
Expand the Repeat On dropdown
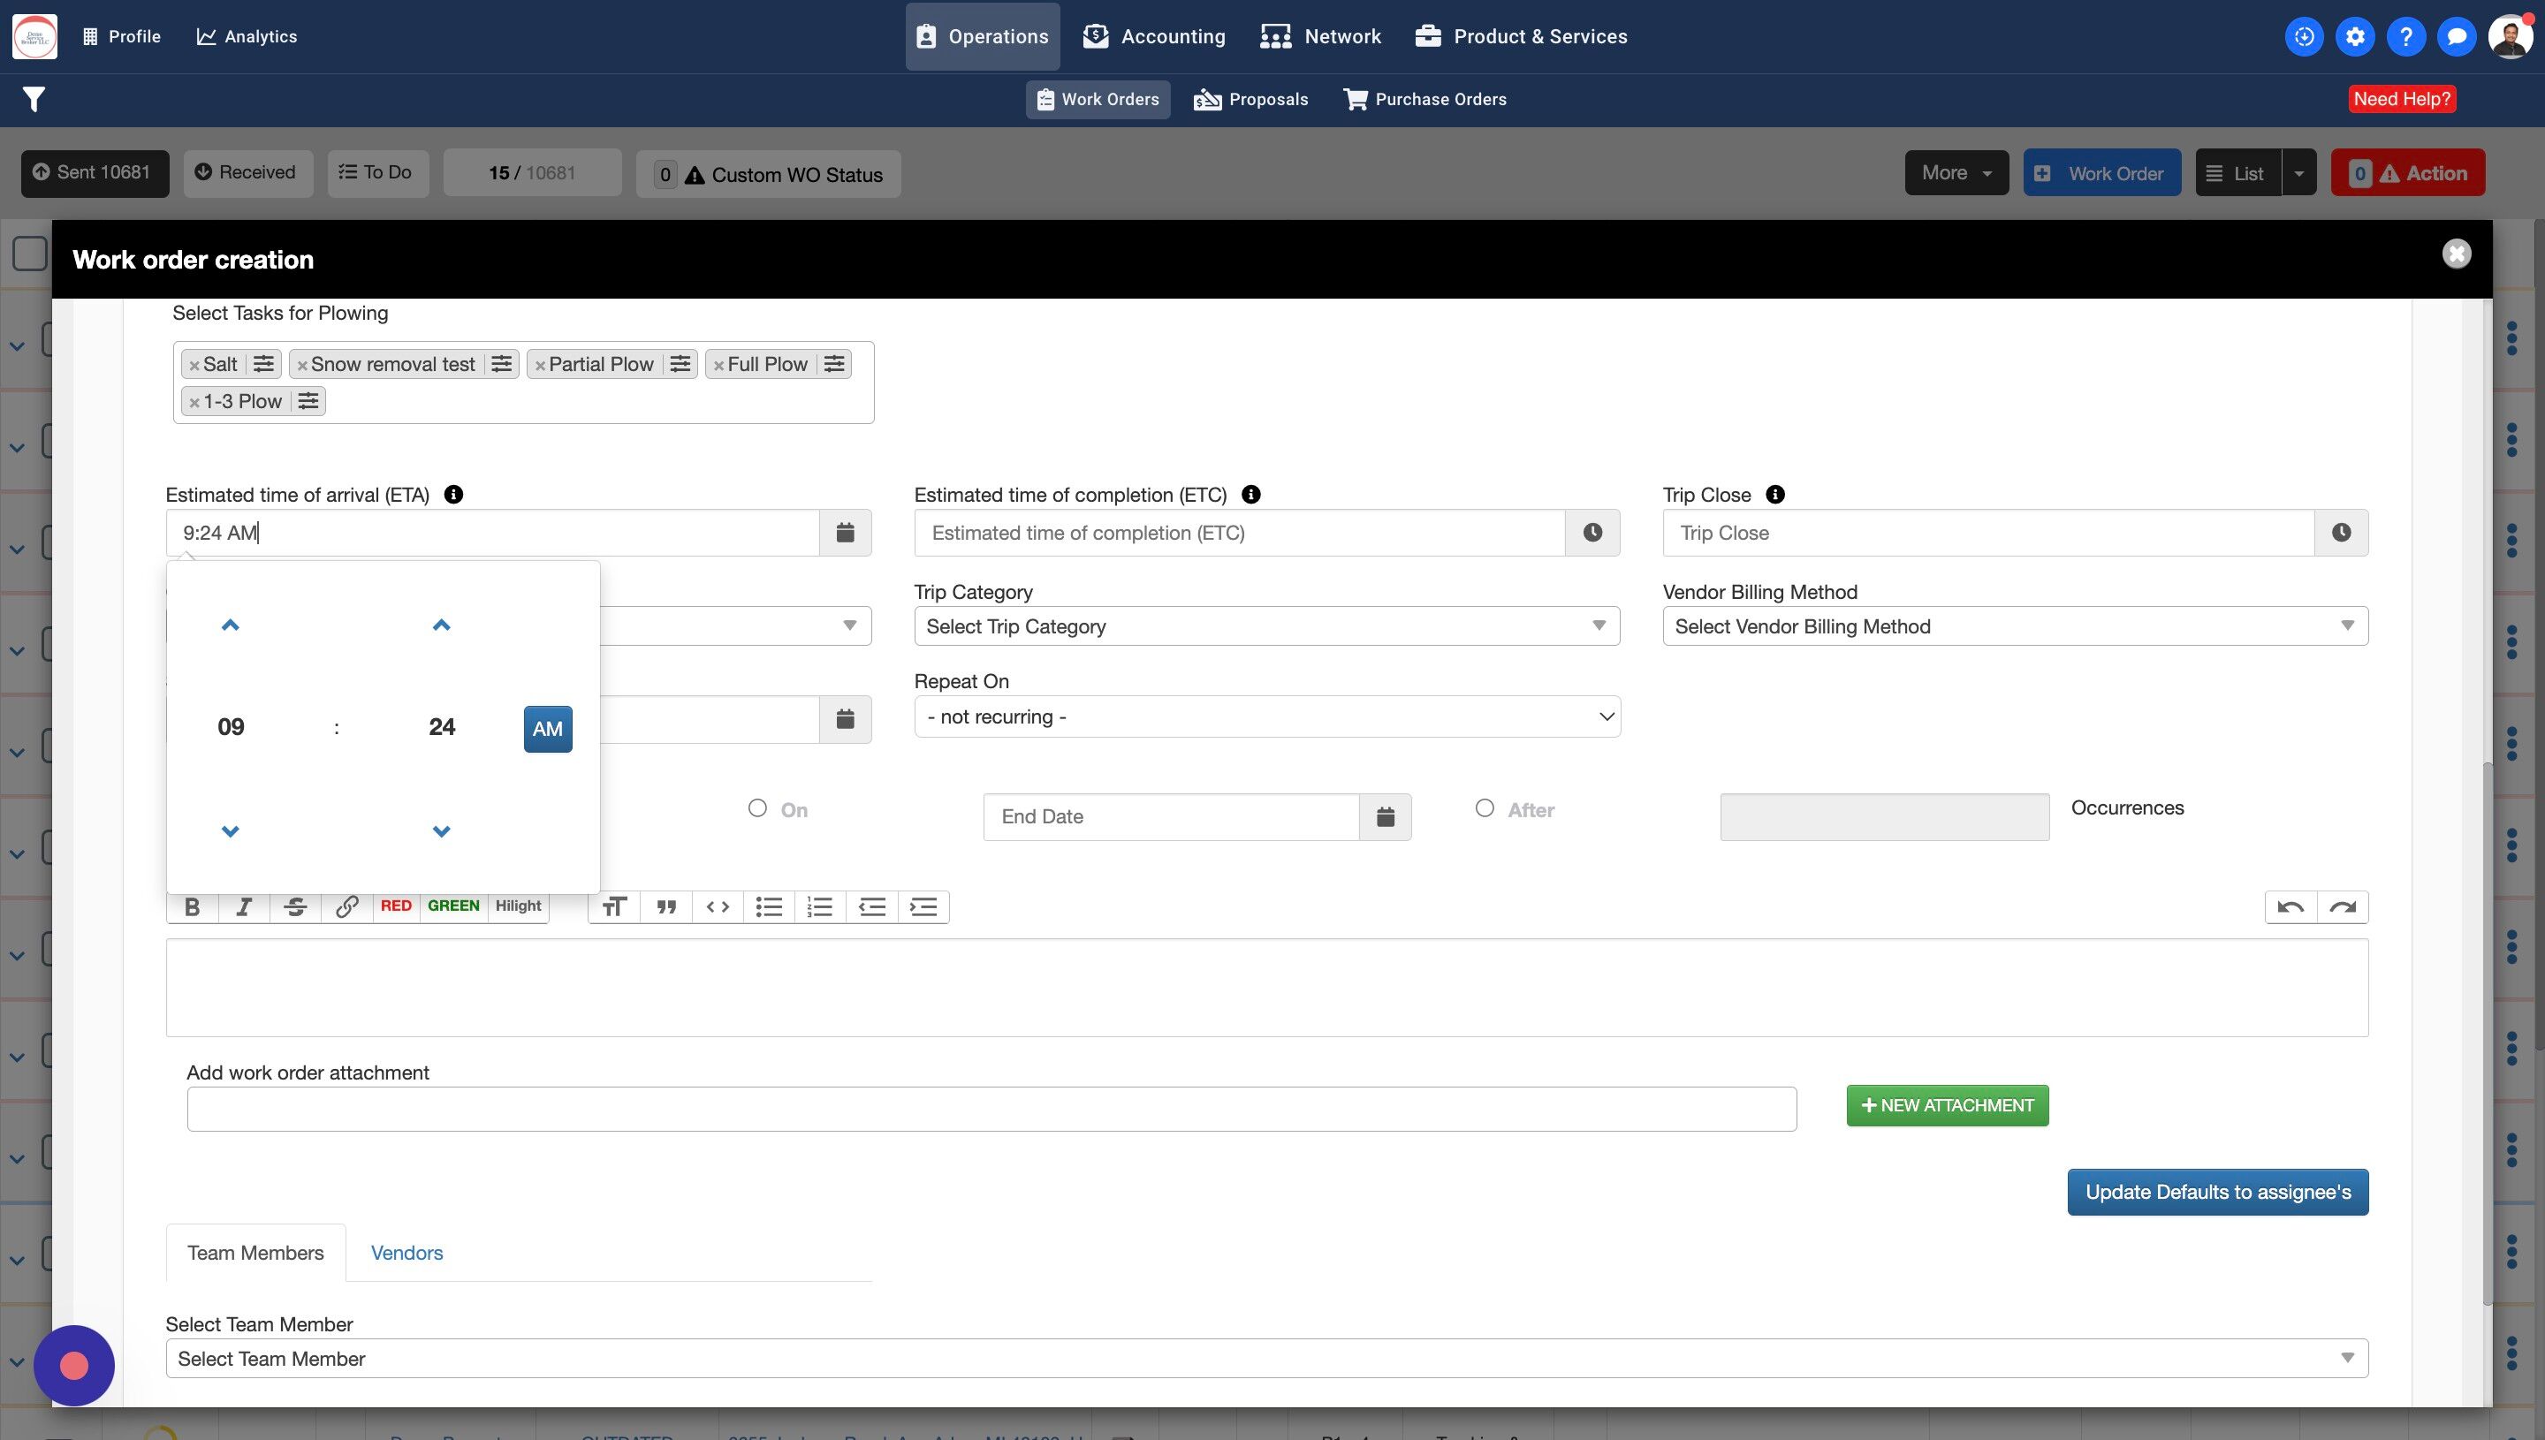pyautogui.click(x=1266, y=717)
